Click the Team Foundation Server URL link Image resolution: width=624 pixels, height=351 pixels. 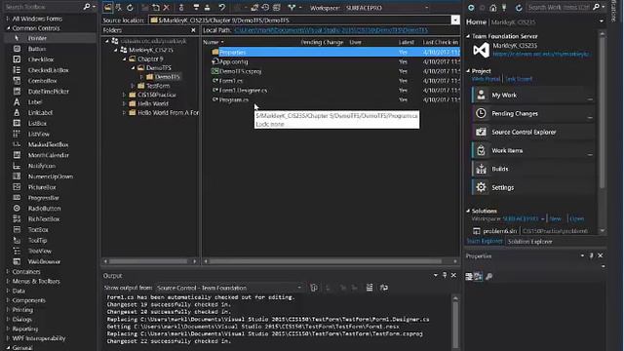[541, 54]
